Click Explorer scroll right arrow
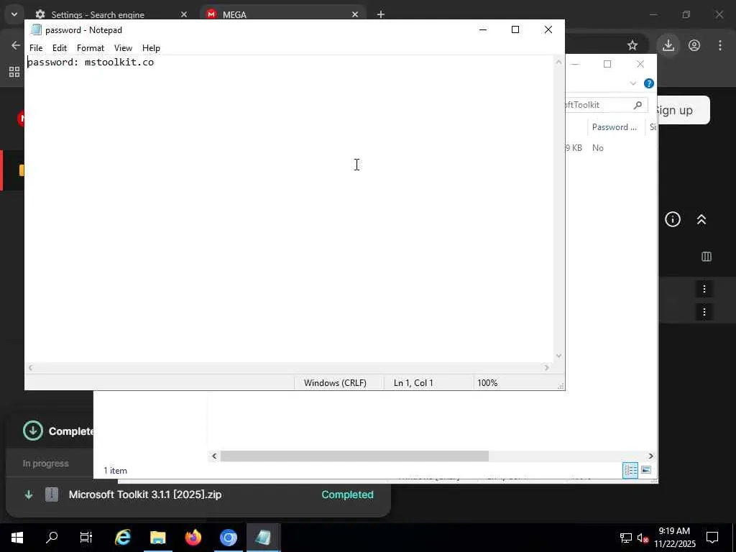The image size is (736, 552). [650, 456]
